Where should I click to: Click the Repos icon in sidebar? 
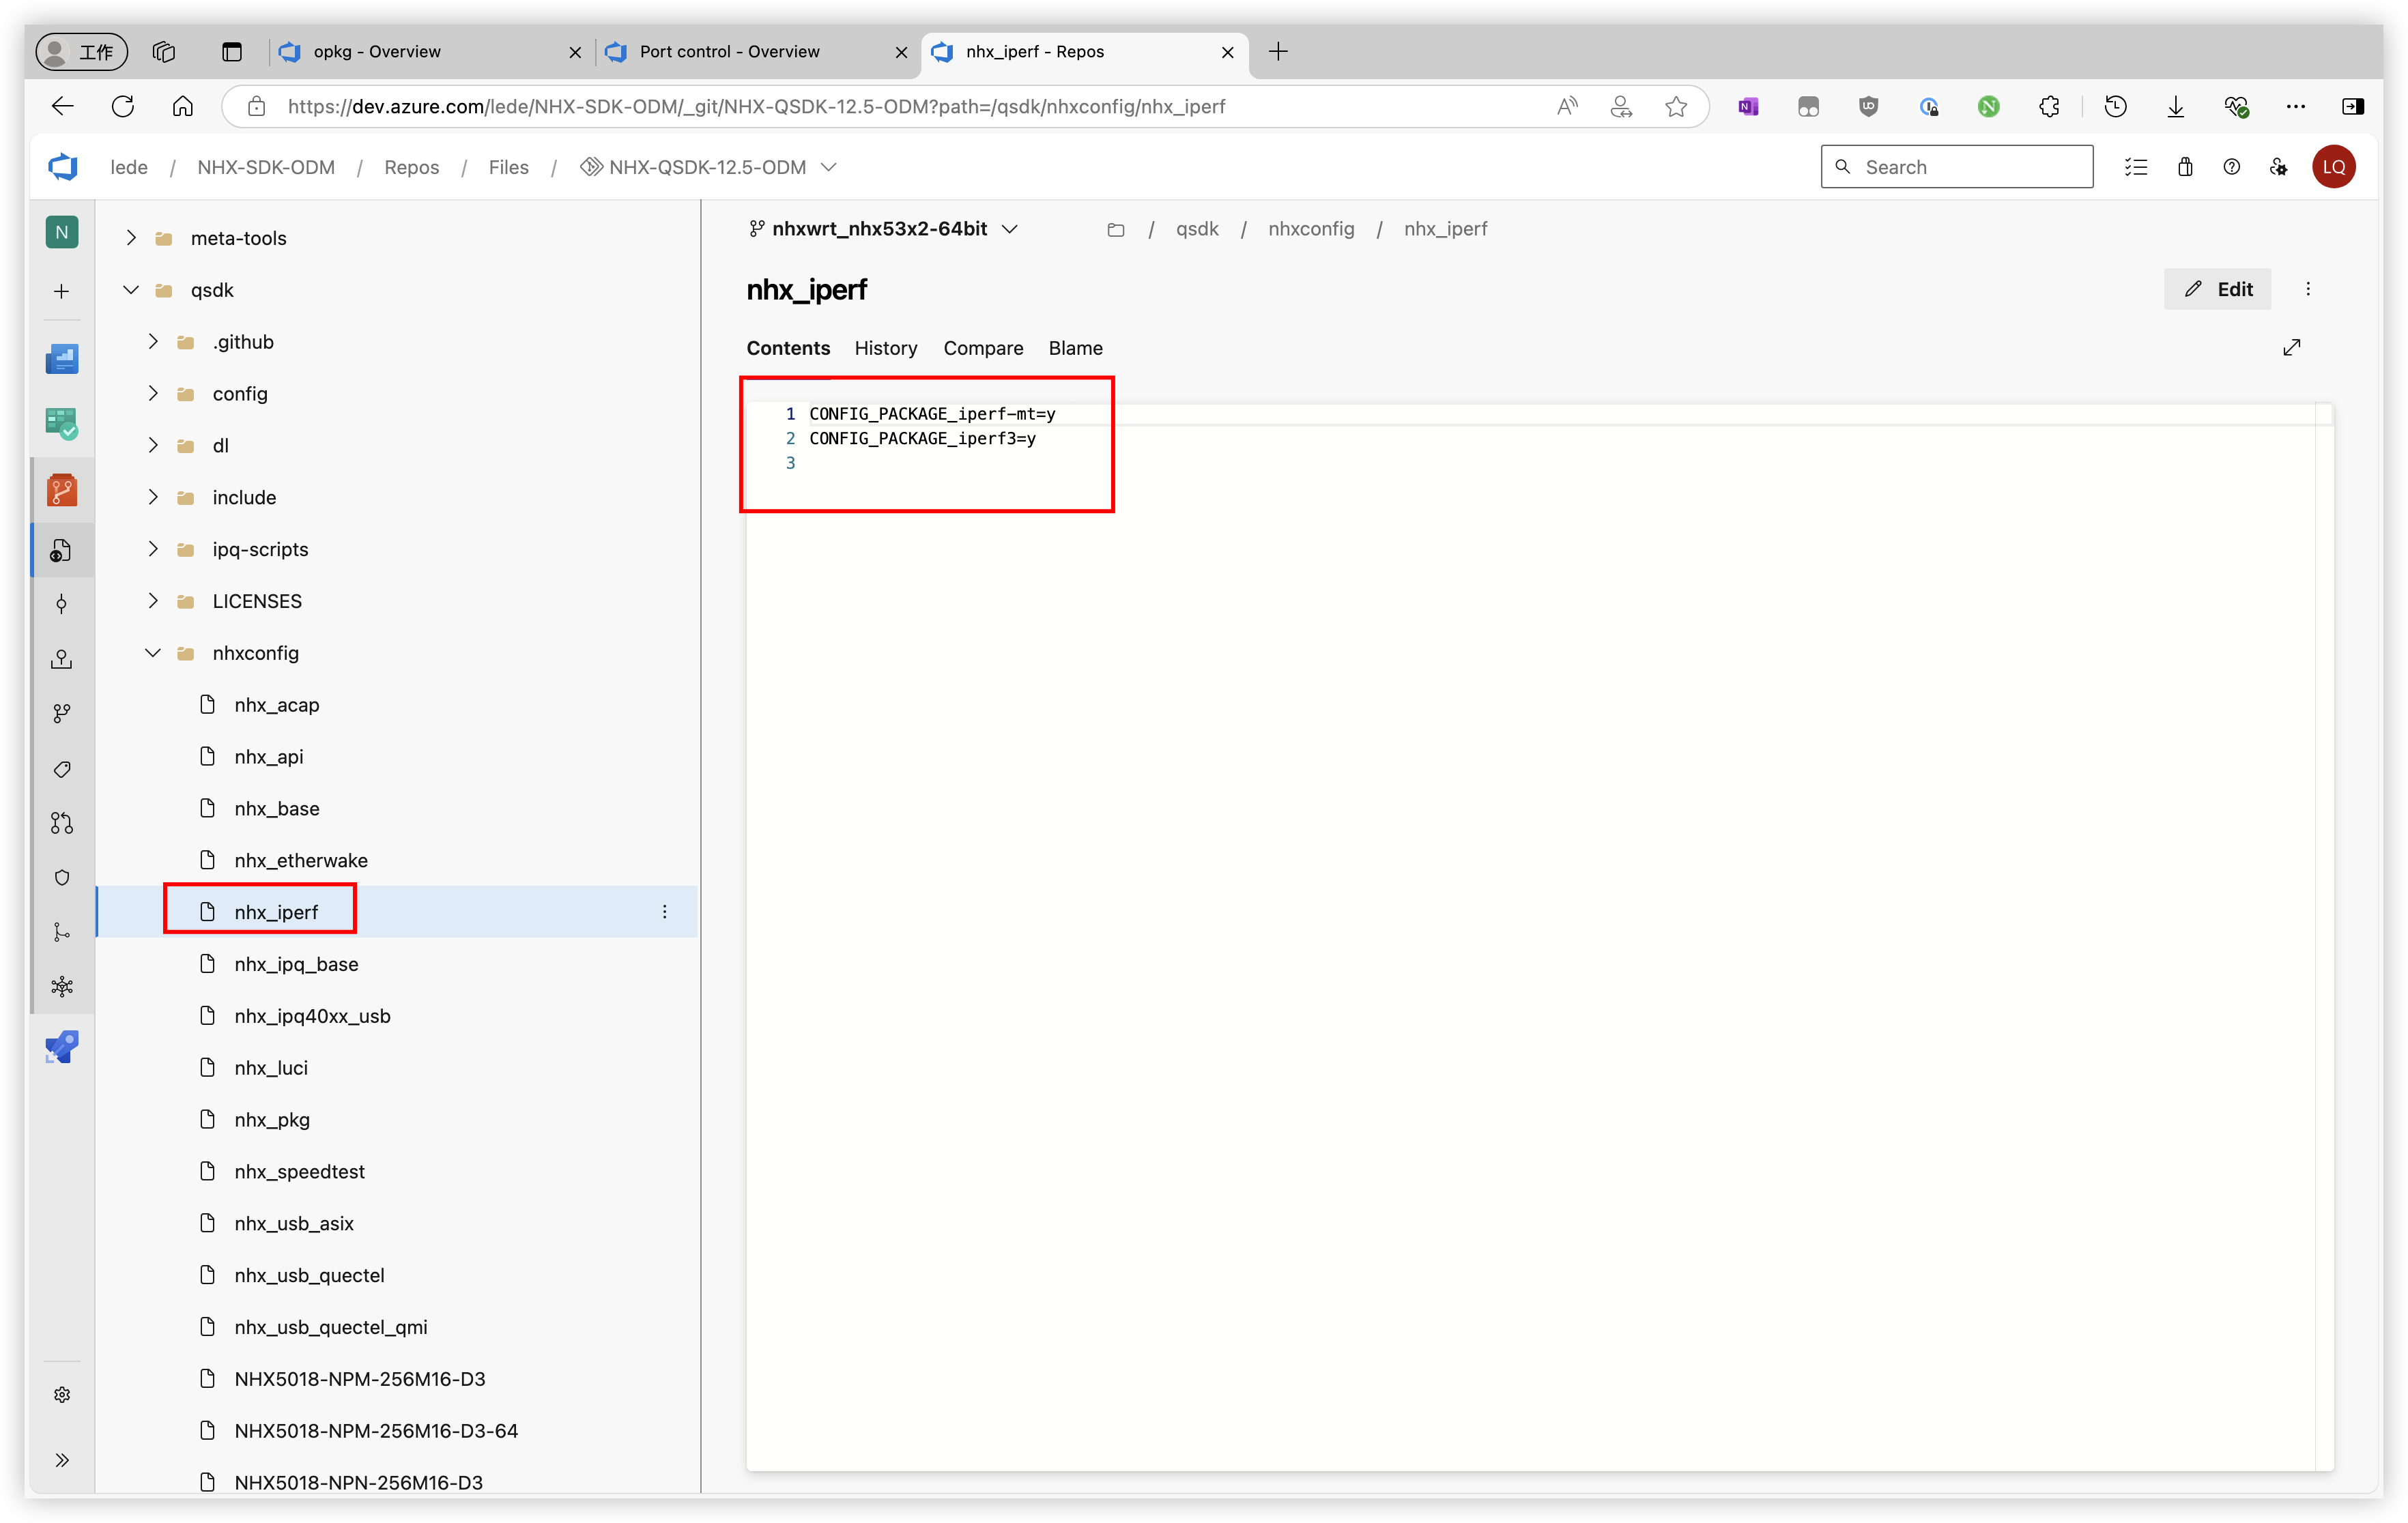point(62,490)
